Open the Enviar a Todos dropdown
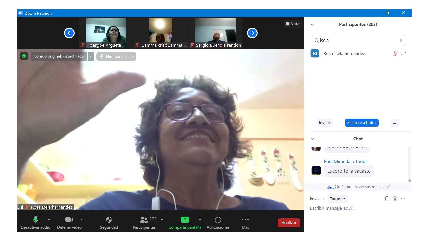Screen dimensions: 429x241 [x=337, y=199]
